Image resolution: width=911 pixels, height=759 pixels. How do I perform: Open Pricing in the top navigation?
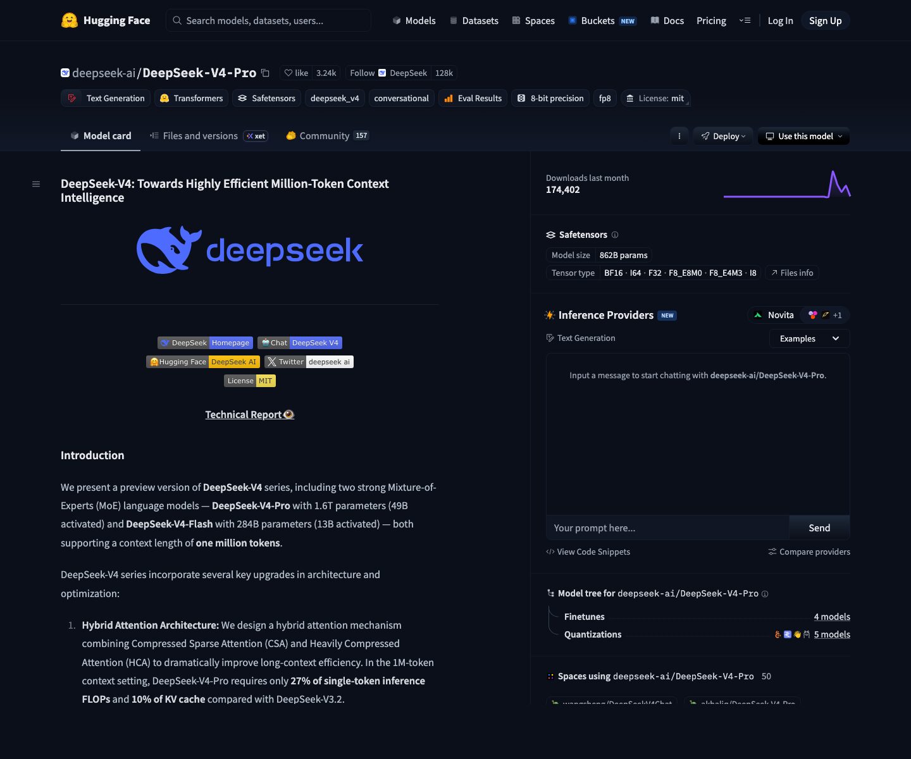(x=711, y=21)
